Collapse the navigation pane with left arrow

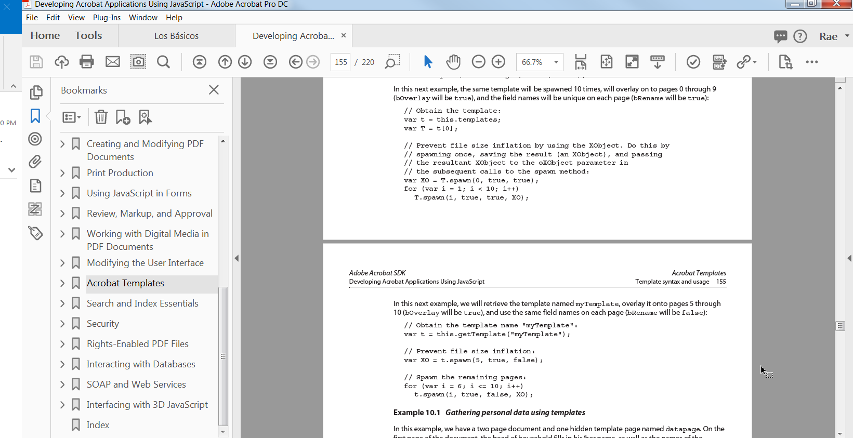[x=237, y=258]
